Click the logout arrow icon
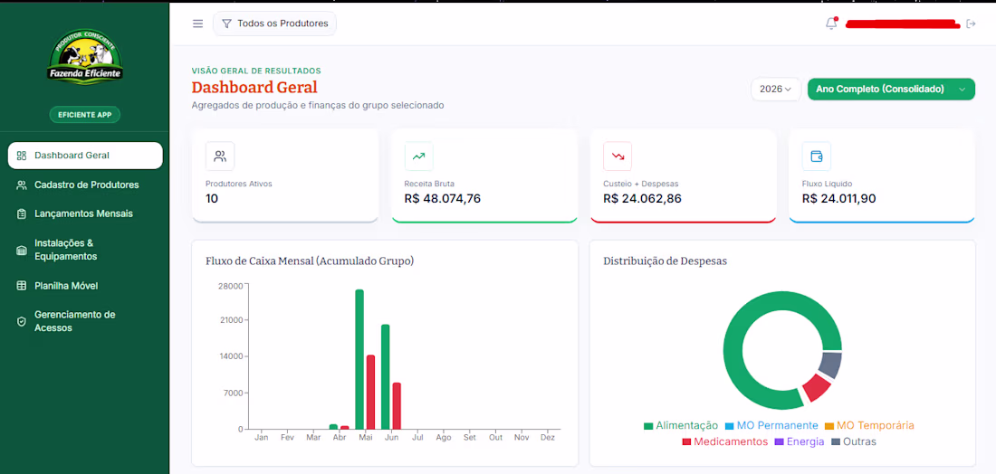This screenshot has width=996, height=474. coord(970,24)
